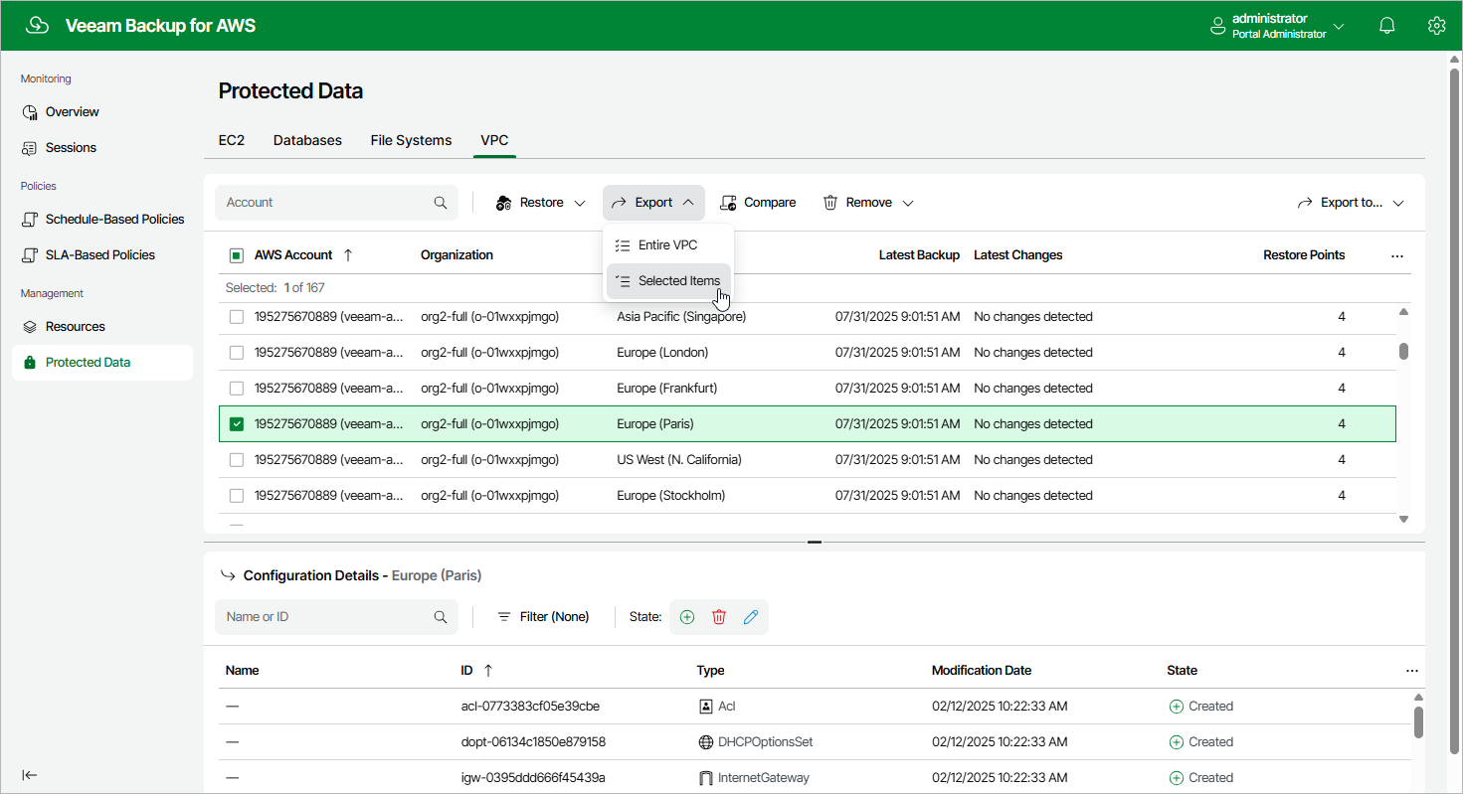Check the Europe (Stockholm) row checkbox
Image resolution: width=1463 pixels, height=794 pixels.
click(237, 496)
